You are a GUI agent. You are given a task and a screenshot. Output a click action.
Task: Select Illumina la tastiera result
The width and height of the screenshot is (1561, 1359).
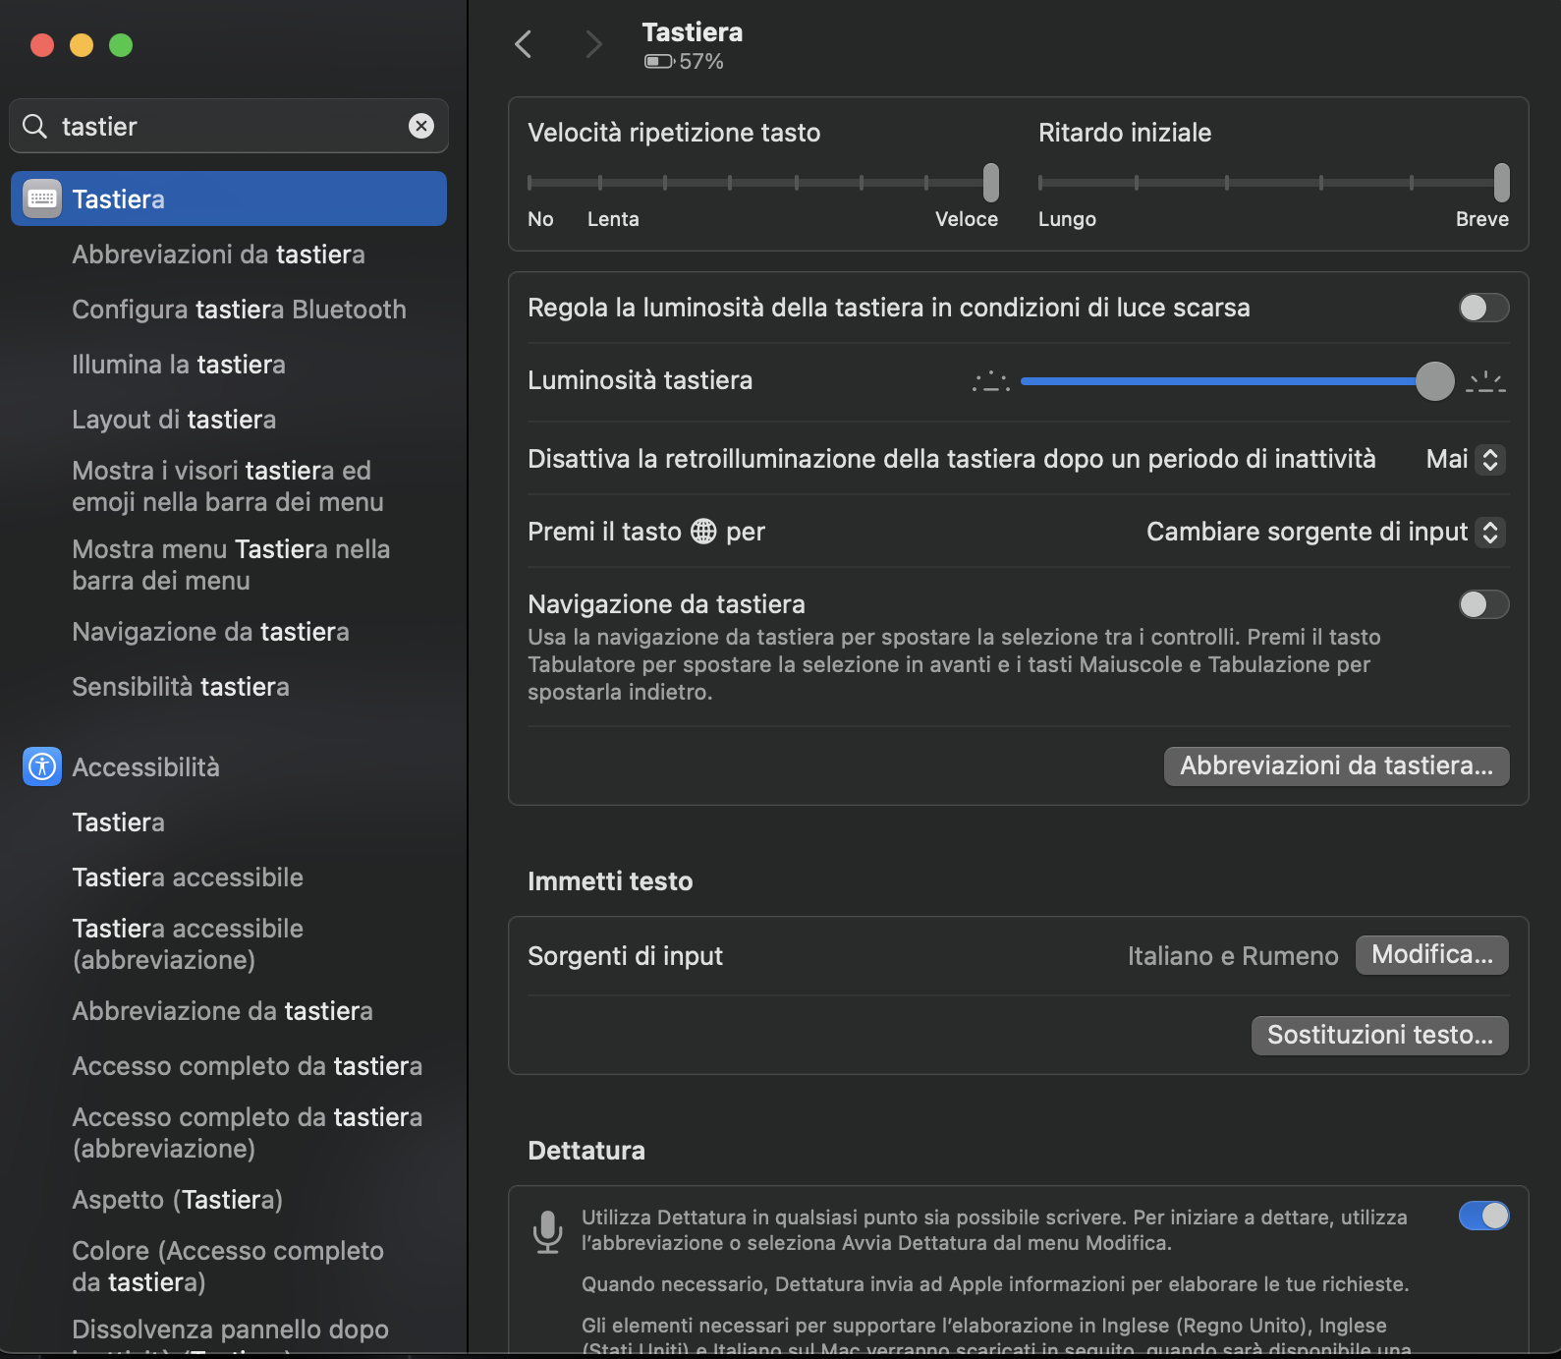[x=179, y=365]
